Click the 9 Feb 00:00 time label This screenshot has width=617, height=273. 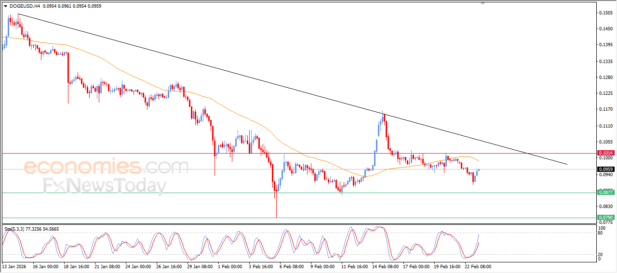pyautogui.click(x=322, y=266)
